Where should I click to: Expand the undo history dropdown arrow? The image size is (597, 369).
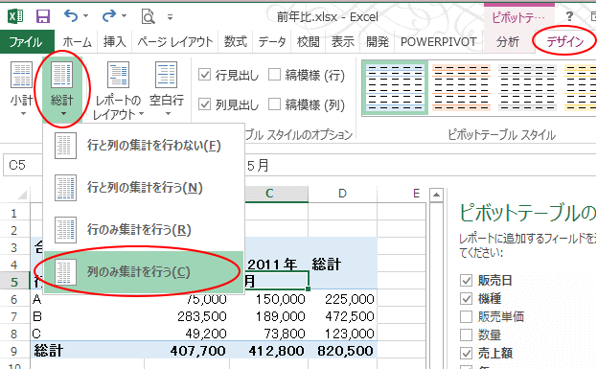click(85, 16)
